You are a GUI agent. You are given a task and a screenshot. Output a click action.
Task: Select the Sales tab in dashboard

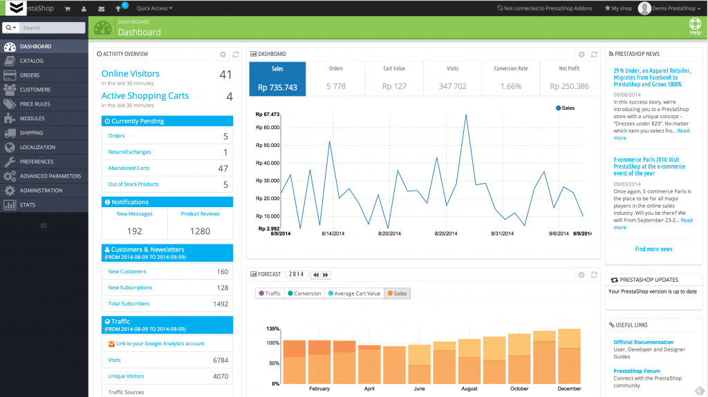click(277, 79)
